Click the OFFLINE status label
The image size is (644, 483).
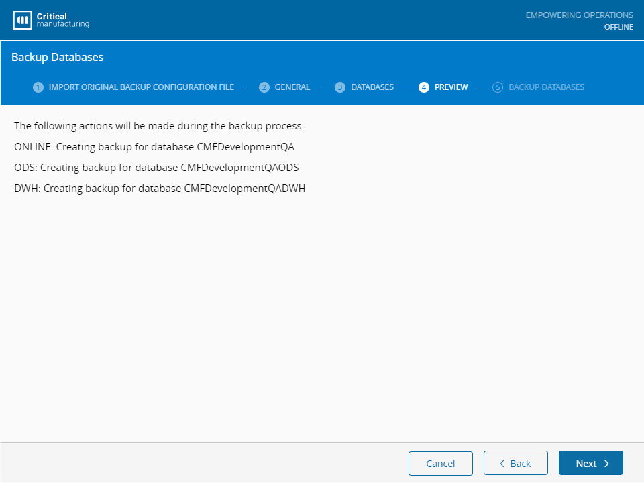(x=619, y=27)
